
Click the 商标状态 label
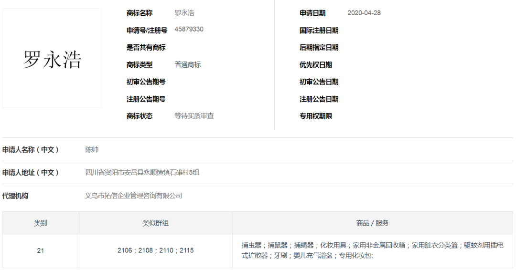tap(140, 116)
